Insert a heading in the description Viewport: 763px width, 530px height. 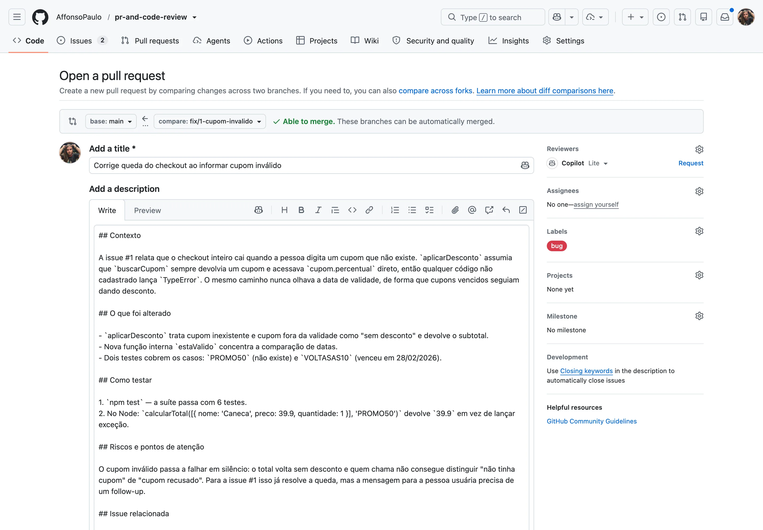(x=284, y=210)
